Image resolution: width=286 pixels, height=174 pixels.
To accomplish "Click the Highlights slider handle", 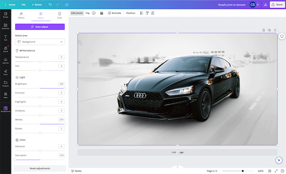I will (x=40, y=106).
